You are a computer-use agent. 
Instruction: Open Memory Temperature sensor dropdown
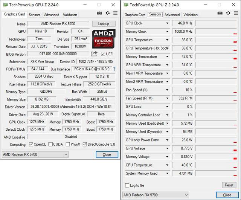click(x=167, y=56)
